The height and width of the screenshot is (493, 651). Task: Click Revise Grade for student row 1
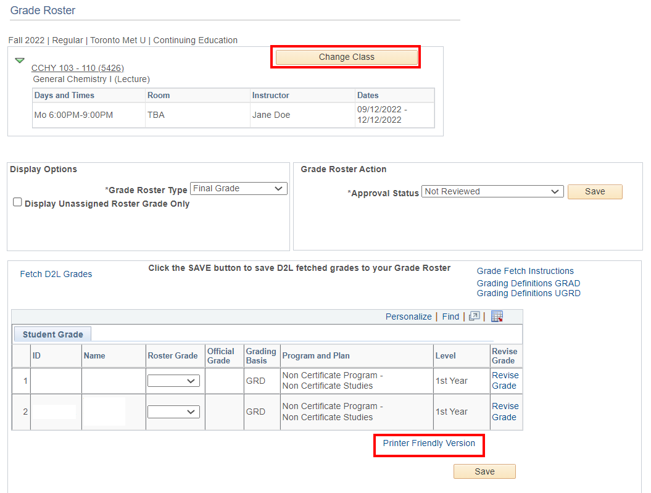(x=505, y=380)
